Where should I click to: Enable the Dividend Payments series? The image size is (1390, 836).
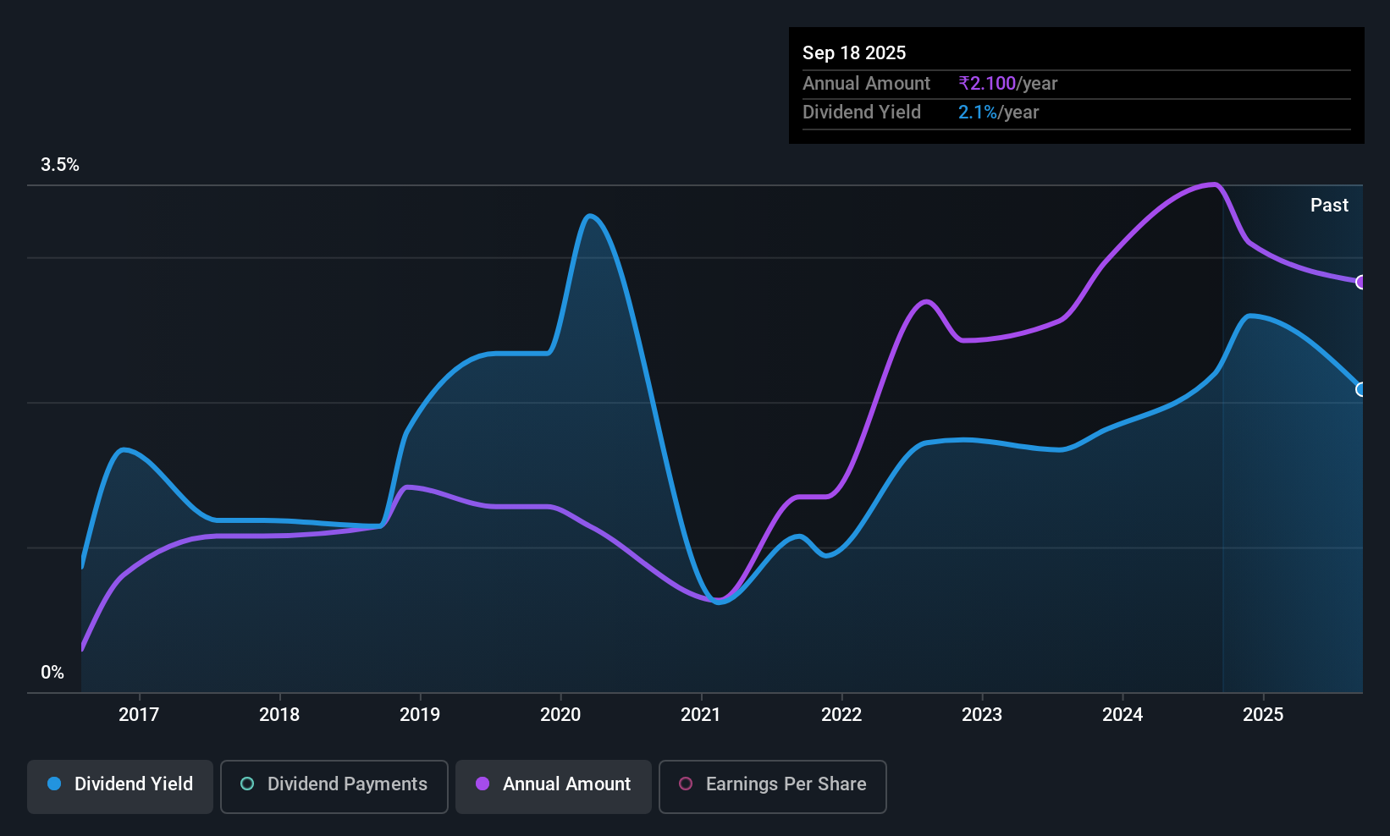coord(334,786)
